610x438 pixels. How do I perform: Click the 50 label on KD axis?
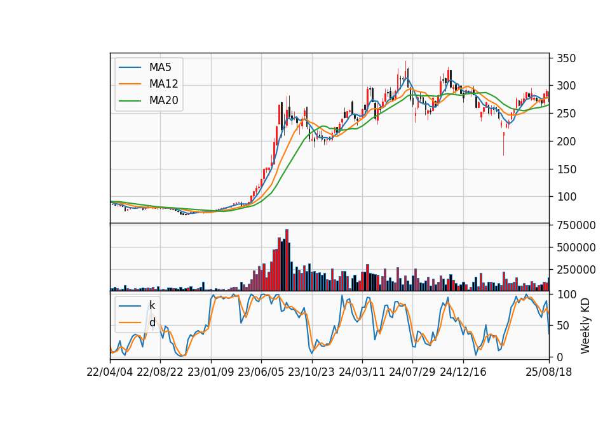click(563, 326)
